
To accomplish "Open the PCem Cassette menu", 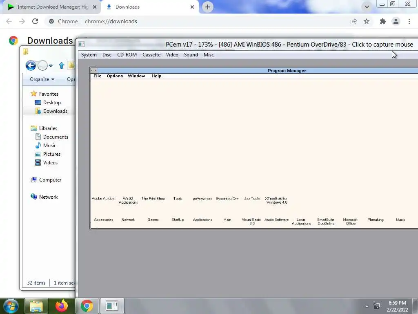I will [x=151, y=55].
